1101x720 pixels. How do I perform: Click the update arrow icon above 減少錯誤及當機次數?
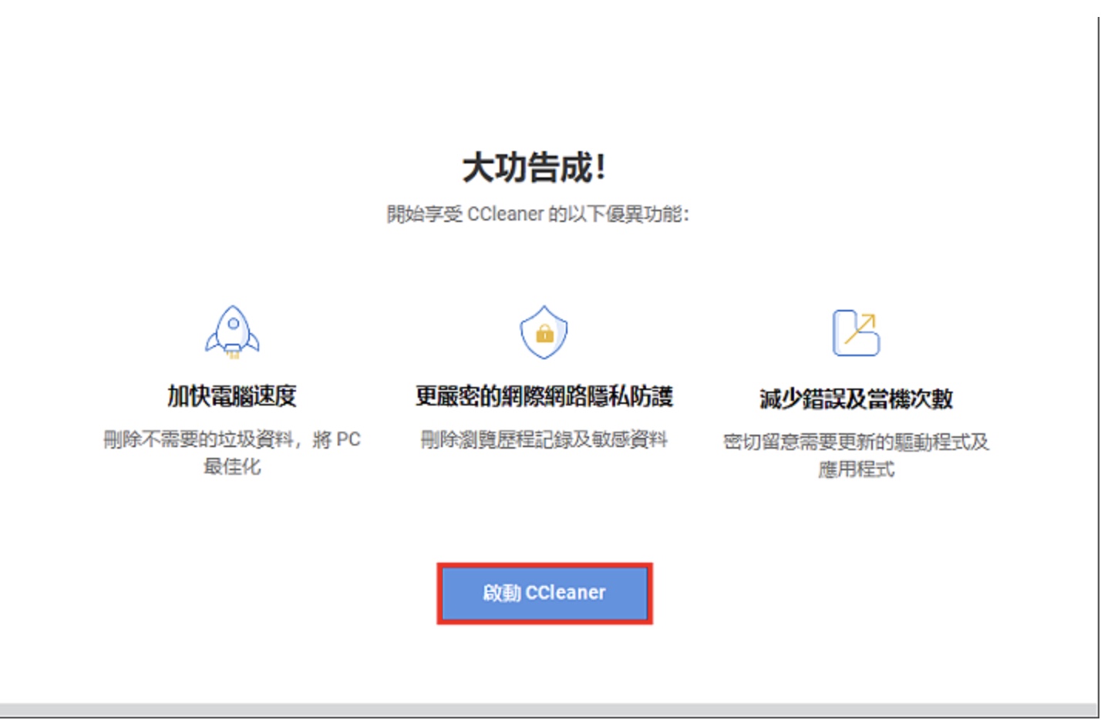point(856,332)
